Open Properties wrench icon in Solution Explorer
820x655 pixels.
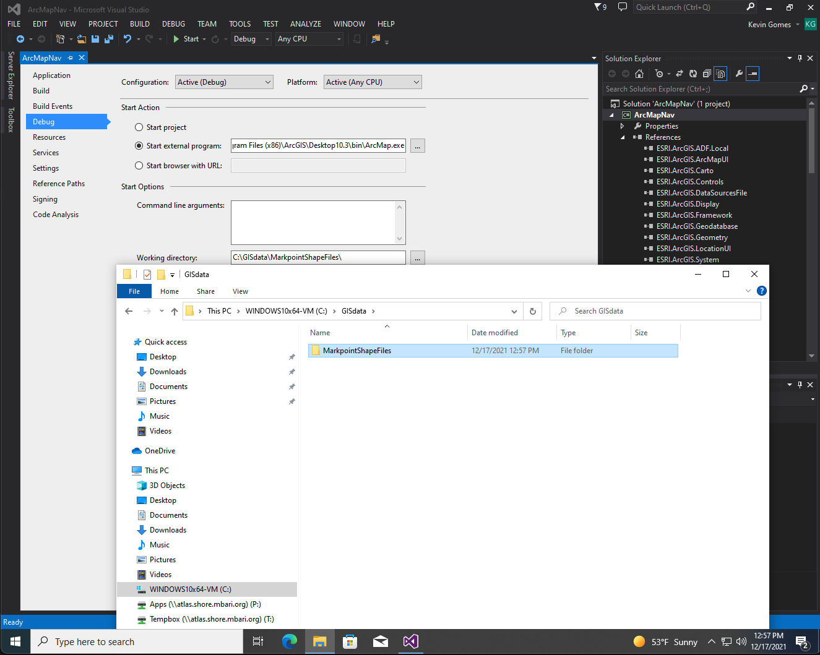coord(739,74)
